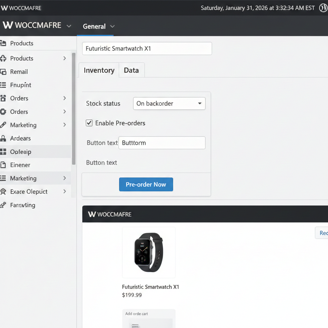Image resolution: width=328 pixels, height=328 pixels.
Task: Click the Einener document icon in sidebar
Action: [x=3, y=165]
